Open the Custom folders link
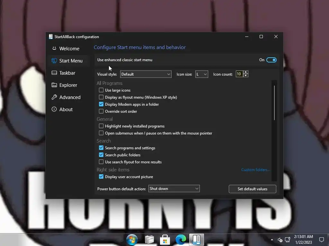The width and height of the screenshot is (329, 246). 255,170
